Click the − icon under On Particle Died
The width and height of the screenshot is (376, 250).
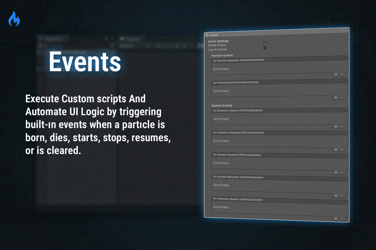[x=342, y=97]
